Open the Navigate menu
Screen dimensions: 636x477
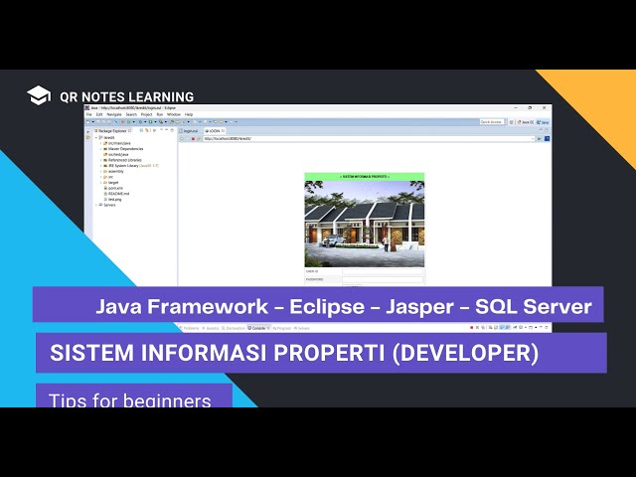(114, 115)
